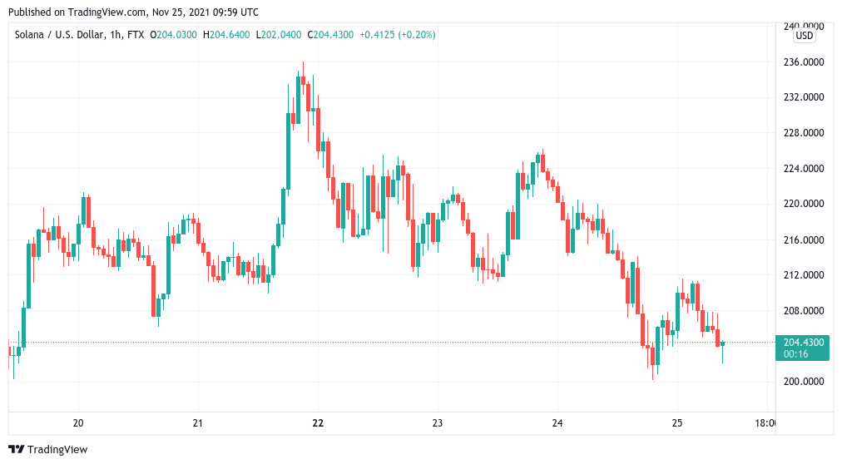
Task: Click the 212.0000 price axis label
Action: coord(804,275)
